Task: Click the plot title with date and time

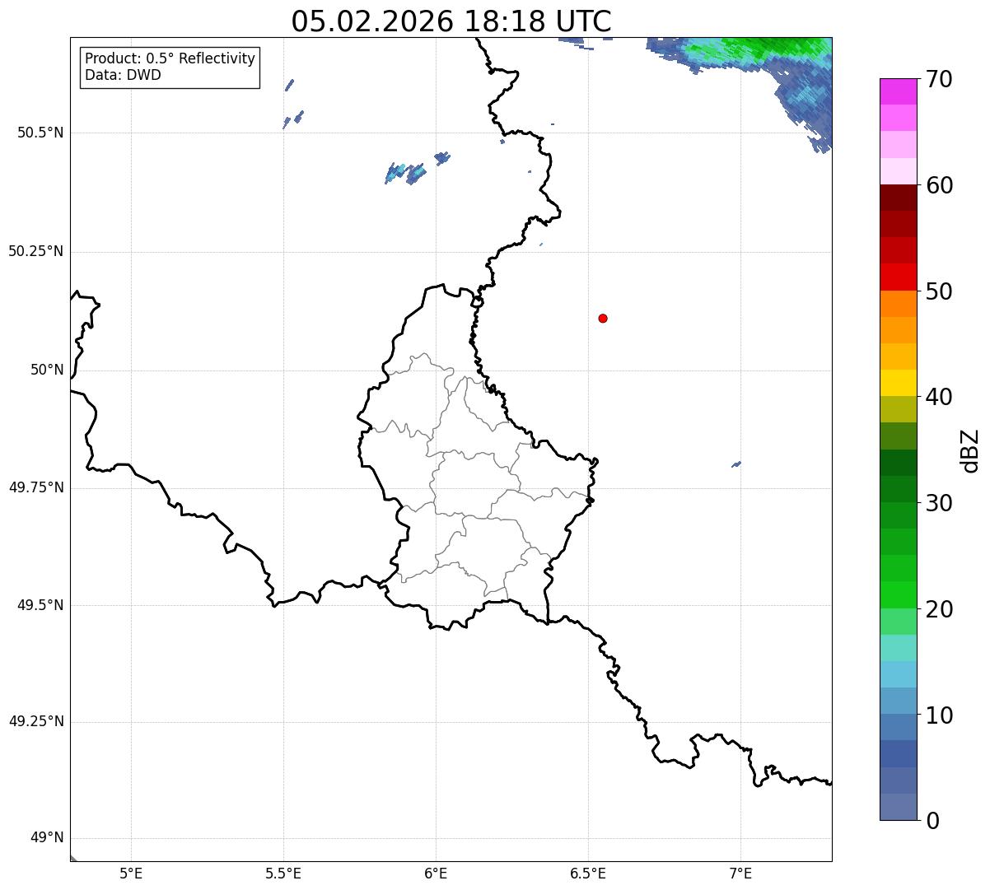Action: click(451, 21)
